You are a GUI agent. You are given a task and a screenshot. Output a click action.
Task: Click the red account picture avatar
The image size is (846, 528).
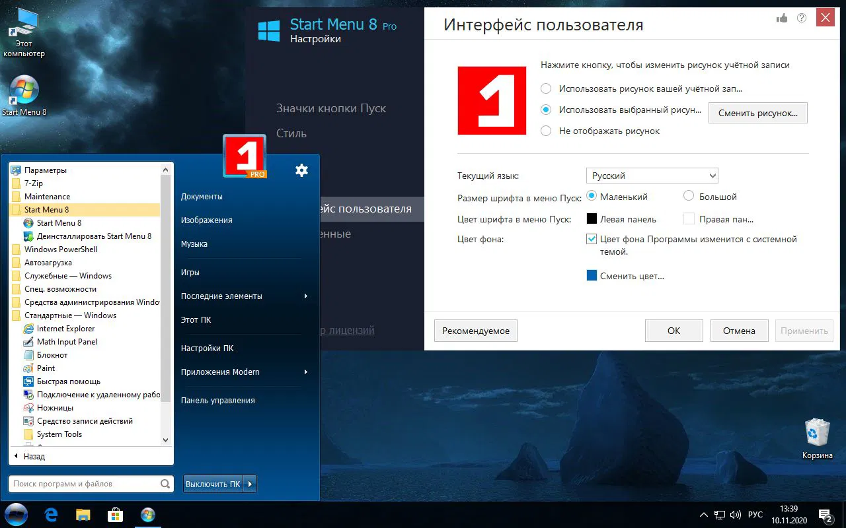pyautogui.click(x=492, y=100)
